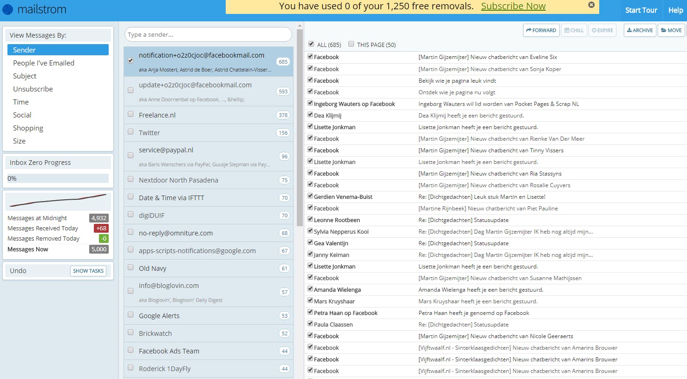The width and height of the screenshot is (687, 379).
Task: Chill the selected messages
Action: [574, 30]
